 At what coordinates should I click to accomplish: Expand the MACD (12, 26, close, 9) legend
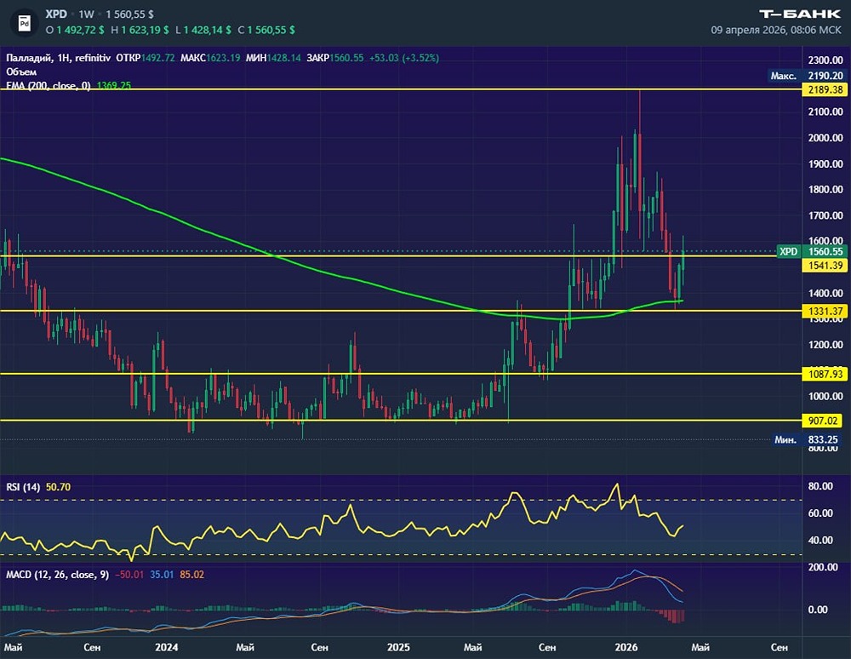coord(56,575)
